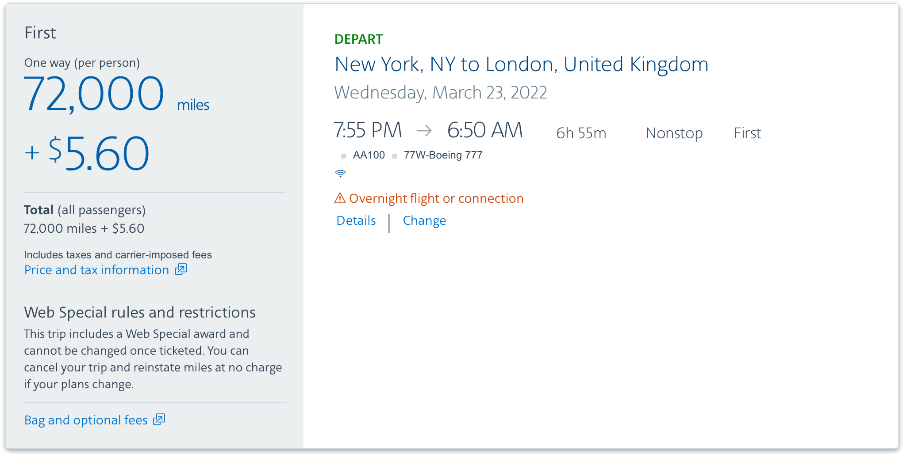
Task: Select New York to London route heading
Action: click(521, 64)
